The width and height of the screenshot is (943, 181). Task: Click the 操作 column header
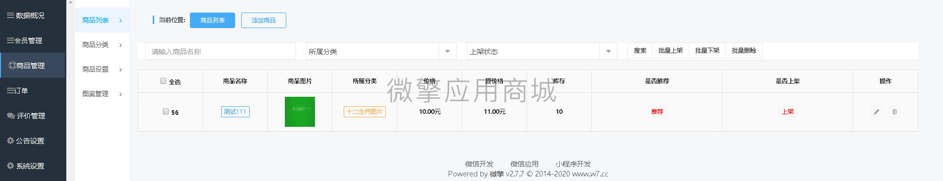click(x=886, y=81)
